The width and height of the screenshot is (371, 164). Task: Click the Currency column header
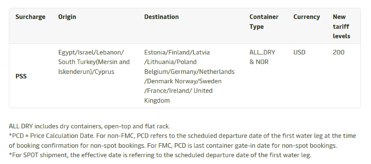[307, 17]
